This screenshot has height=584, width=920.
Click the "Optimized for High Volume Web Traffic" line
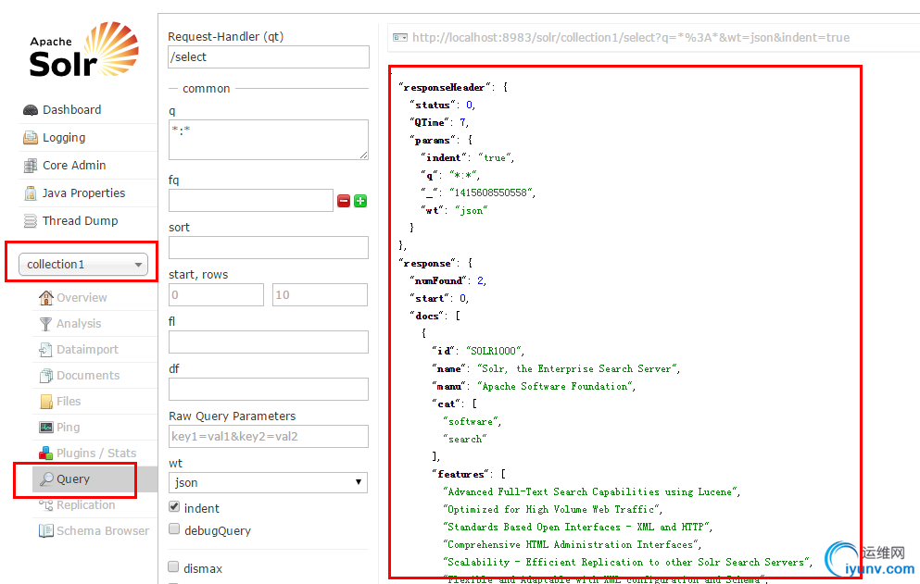(551, 510)
